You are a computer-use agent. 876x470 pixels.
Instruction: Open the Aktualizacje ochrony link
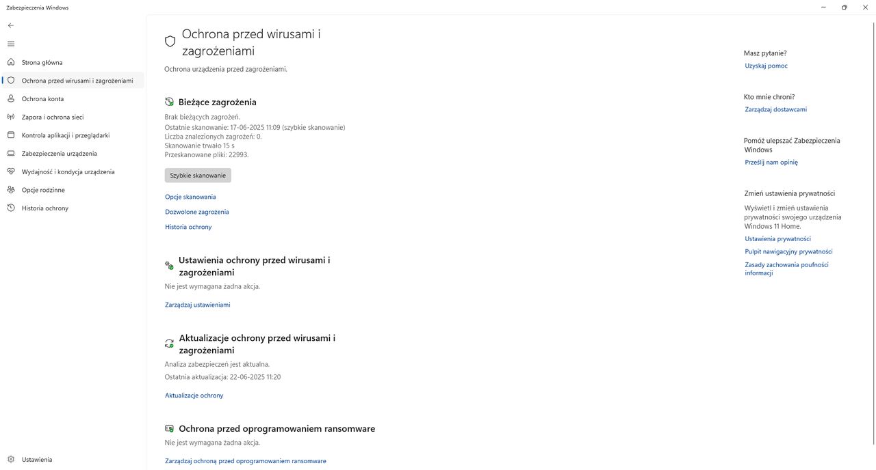pos(194,396)
